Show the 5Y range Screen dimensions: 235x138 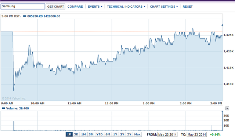coord(129,134)
